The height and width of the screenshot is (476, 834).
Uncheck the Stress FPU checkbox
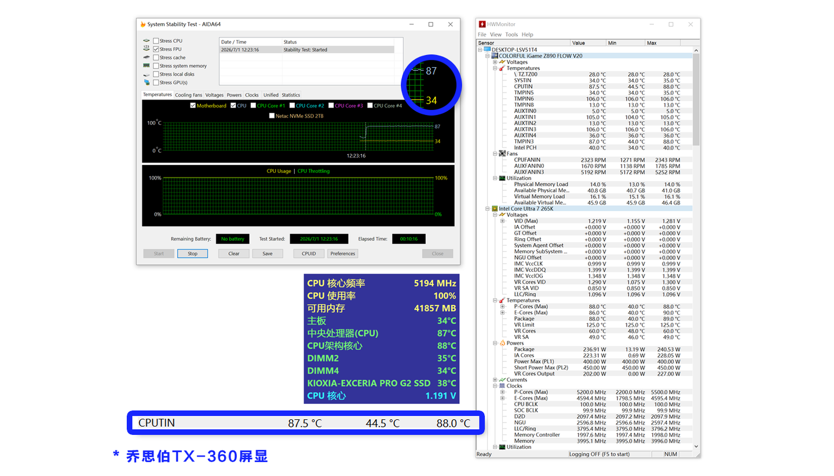click(x=156, y=49)
